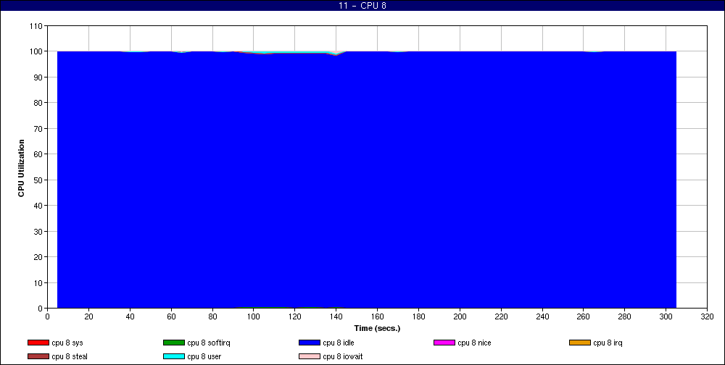The width and height of the screenshot is (725, 365).
Task: Click the 260 tick label on the time axis
Action: pos(584,316)
